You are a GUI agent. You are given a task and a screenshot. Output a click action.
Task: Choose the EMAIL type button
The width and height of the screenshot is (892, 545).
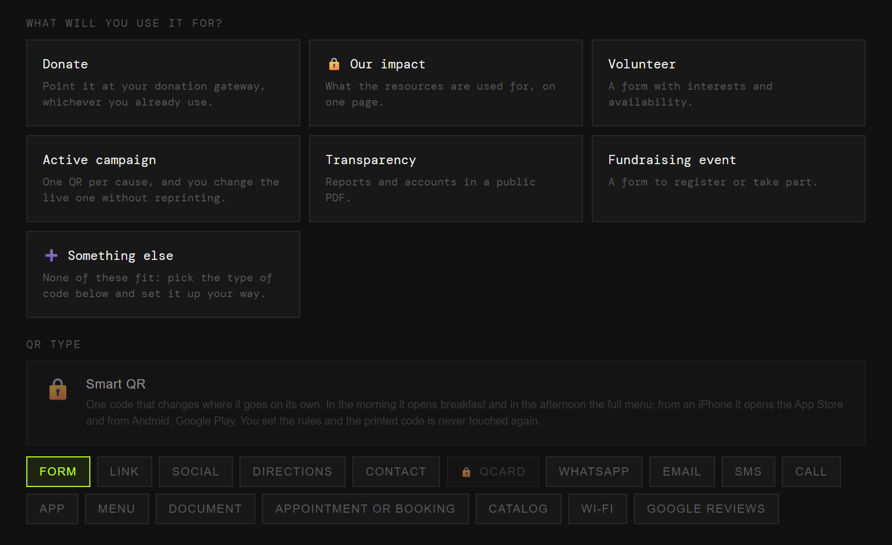click(682, 472)
